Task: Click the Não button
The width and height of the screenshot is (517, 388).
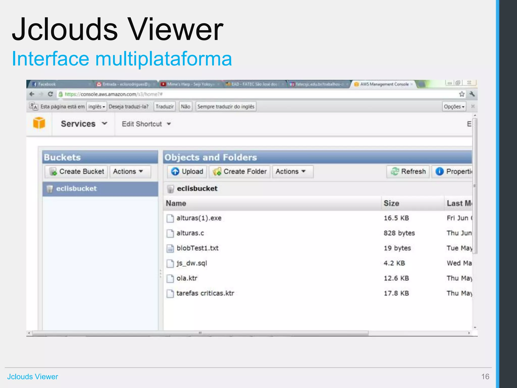Action: (x=186, y=107)
